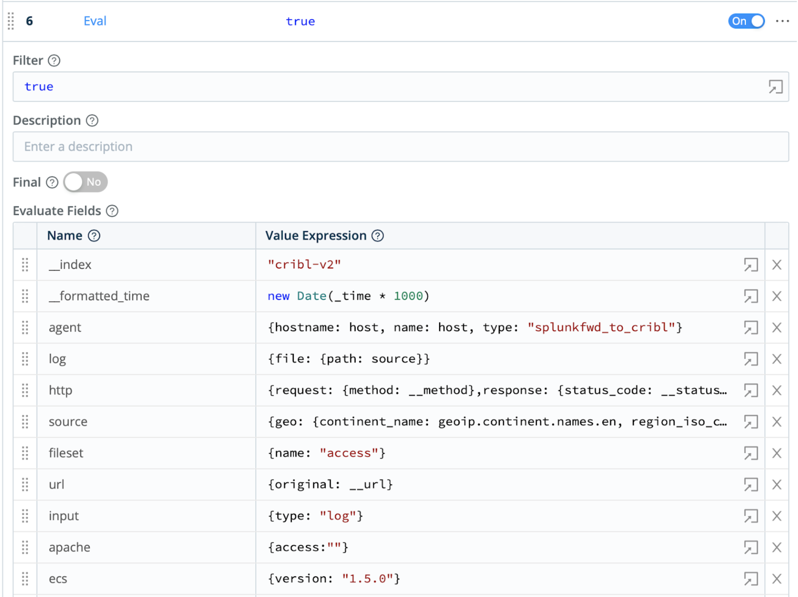Click the true filter in function header
Screen dimensions: 798x597
click(300, 22)
